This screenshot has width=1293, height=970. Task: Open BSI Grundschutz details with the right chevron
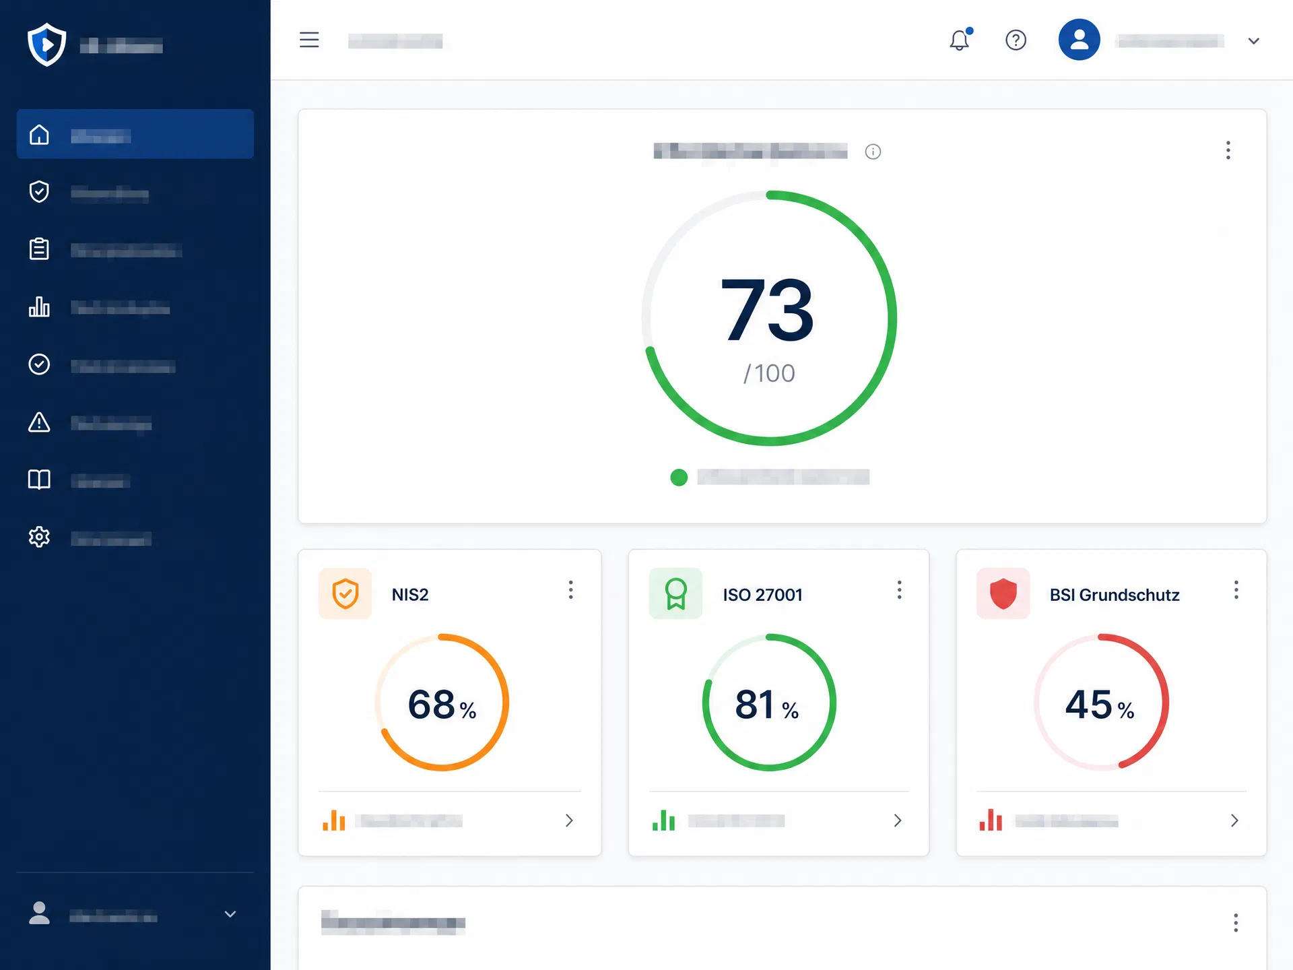tap(1234, 820)
